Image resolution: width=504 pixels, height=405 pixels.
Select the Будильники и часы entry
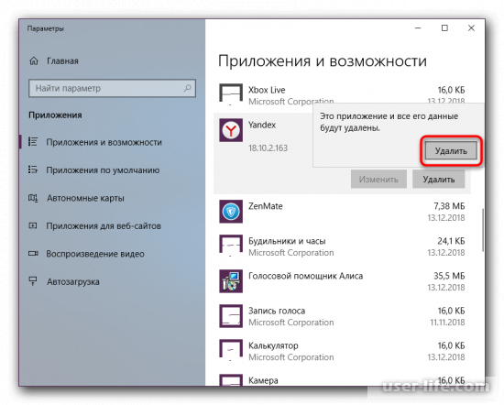(343, 246)
